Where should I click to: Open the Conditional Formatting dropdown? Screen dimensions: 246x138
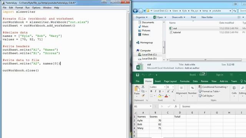213,87
